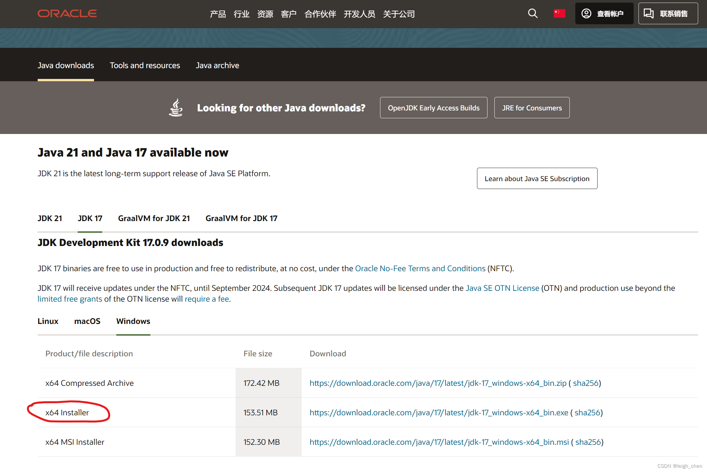Open the 开发人员 menu
Screen dimensions: 707x472
point(359,14)
